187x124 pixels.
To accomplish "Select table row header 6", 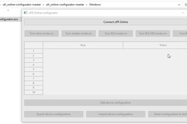I will pyautogui.click(x=34, y=74).
